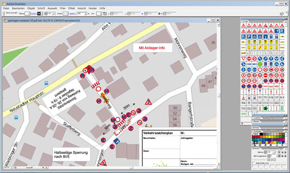Viewport: 290px width, 173px height.
Task: Select the Mit Anlieger-Info text box
Action: pyautogui.click(x=152, y=48)
